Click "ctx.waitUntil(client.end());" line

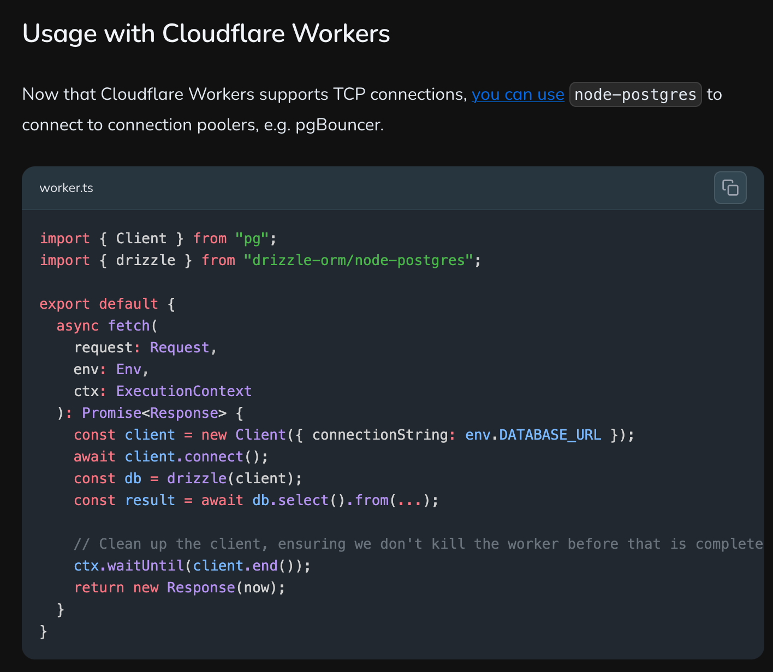pos(192,566)
